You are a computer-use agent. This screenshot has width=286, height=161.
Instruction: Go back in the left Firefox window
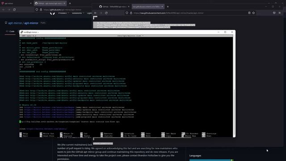pos(3,10)
